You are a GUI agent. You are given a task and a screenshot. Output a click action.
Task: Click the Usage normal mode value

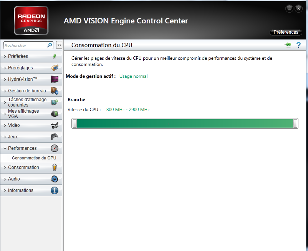(133, 76)
